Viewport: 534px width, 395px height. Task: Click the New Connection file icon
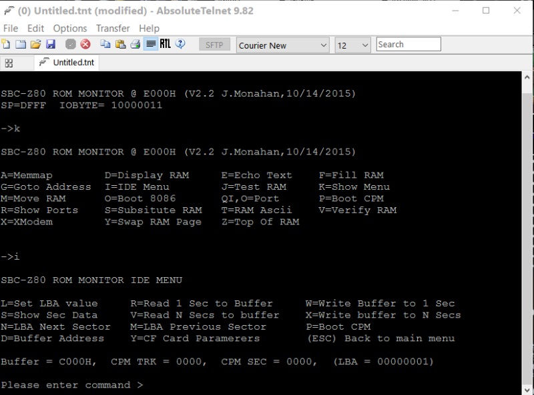point(6,44)
